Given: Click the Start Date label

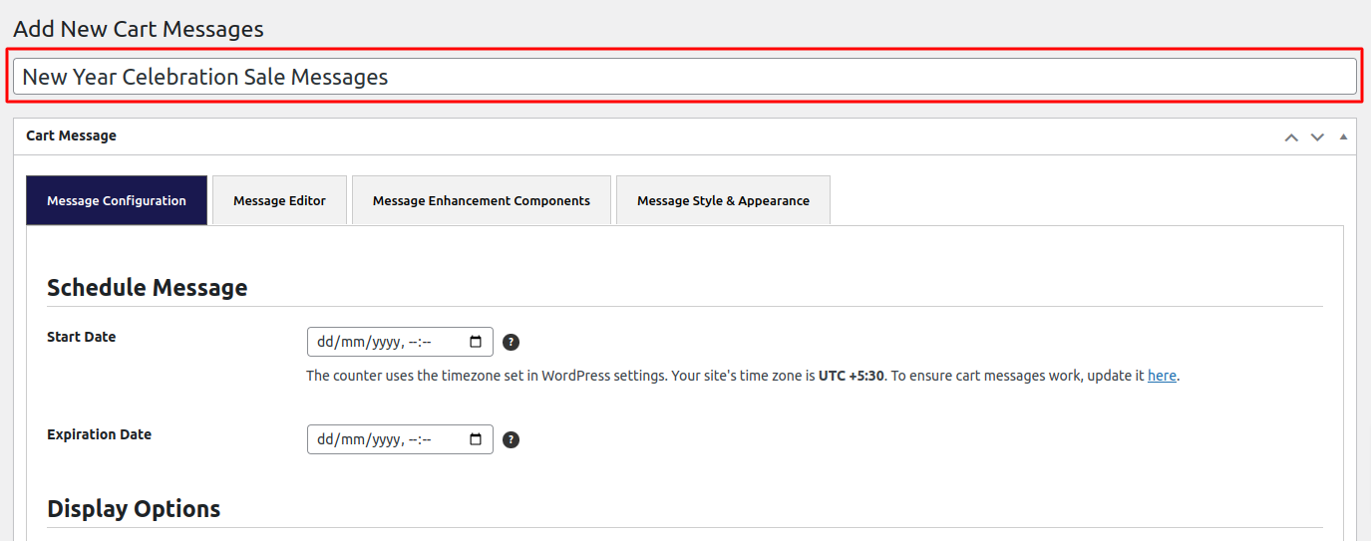Looking at the screenshot, I should tap(81, 337).
